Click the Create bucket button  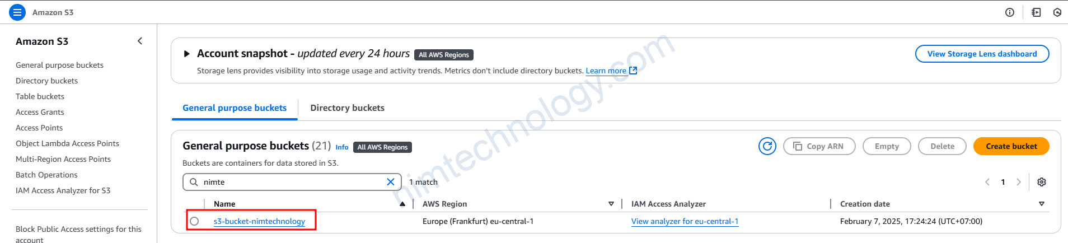coord(1011,147)
